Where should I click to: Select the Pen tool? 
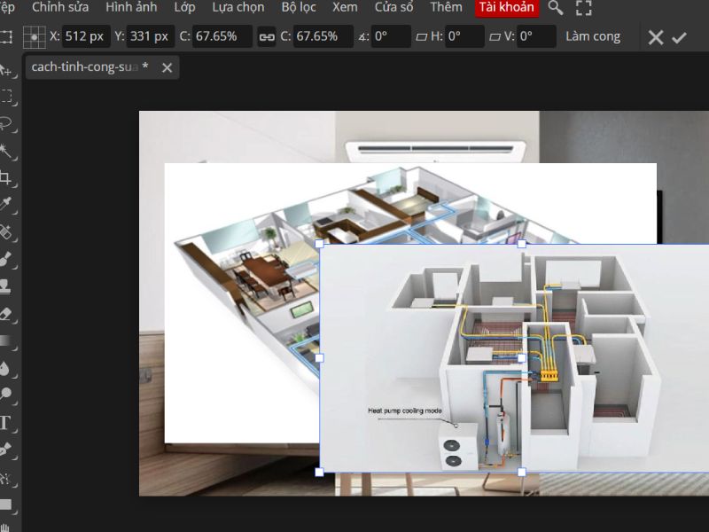(5, 450)
